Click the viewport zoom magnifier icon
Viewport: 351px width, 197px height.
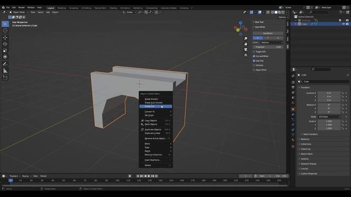[246, 38]
